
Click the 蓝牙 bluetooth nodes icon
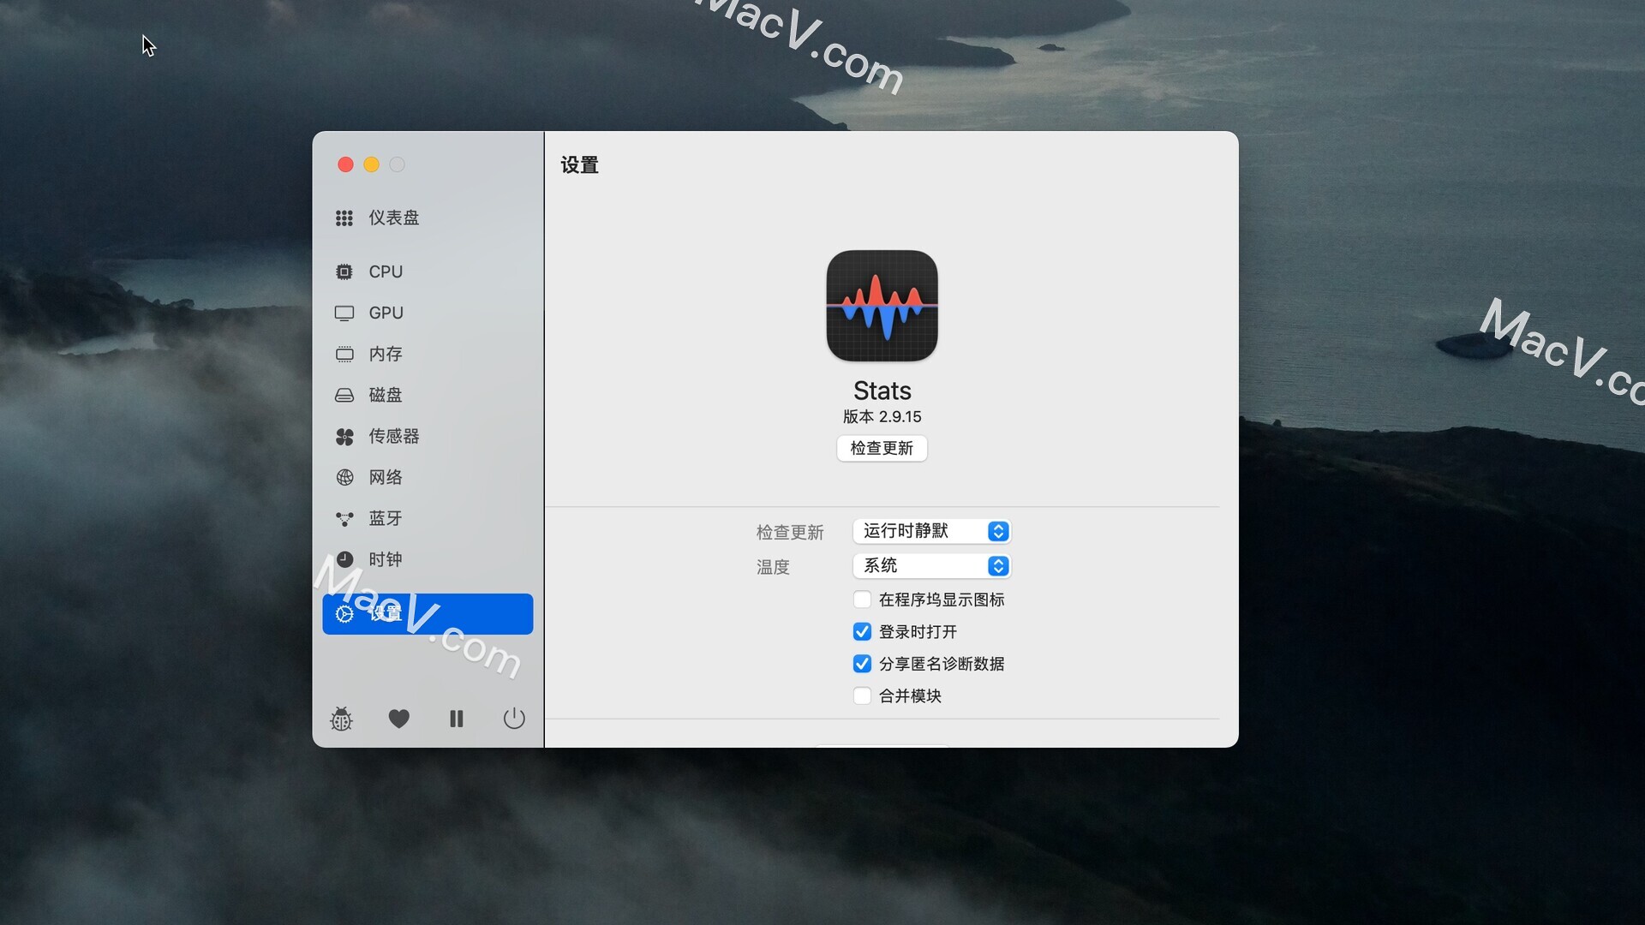344,519
